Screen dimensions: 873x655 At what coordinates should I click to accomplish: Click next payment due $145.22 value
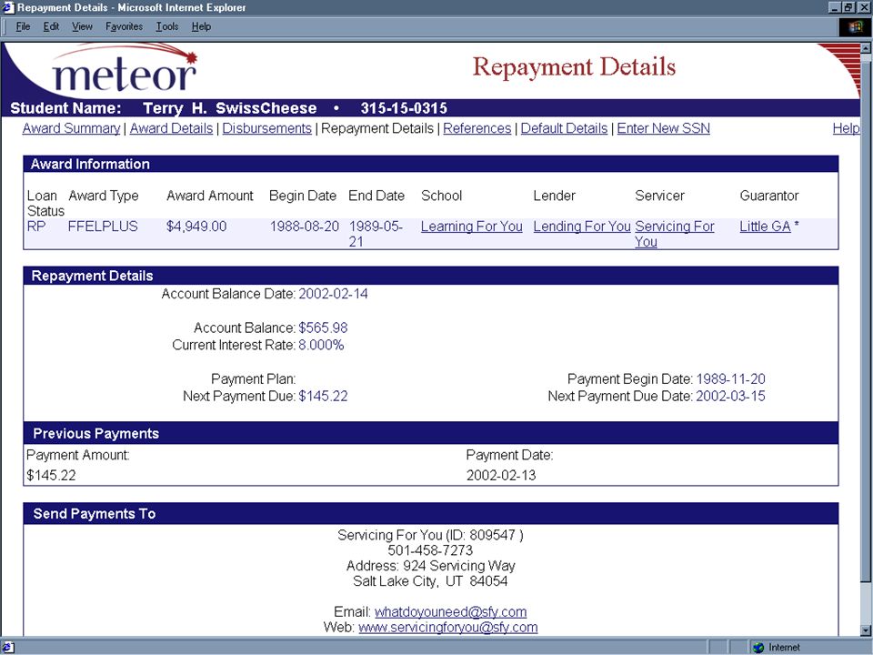323,396
